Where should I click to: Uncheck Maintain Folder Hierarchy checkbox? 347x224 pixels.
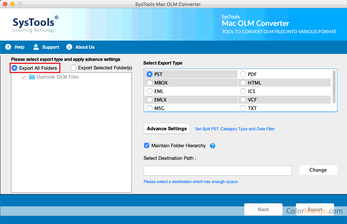pyautogui.click(x=147, y=146)
